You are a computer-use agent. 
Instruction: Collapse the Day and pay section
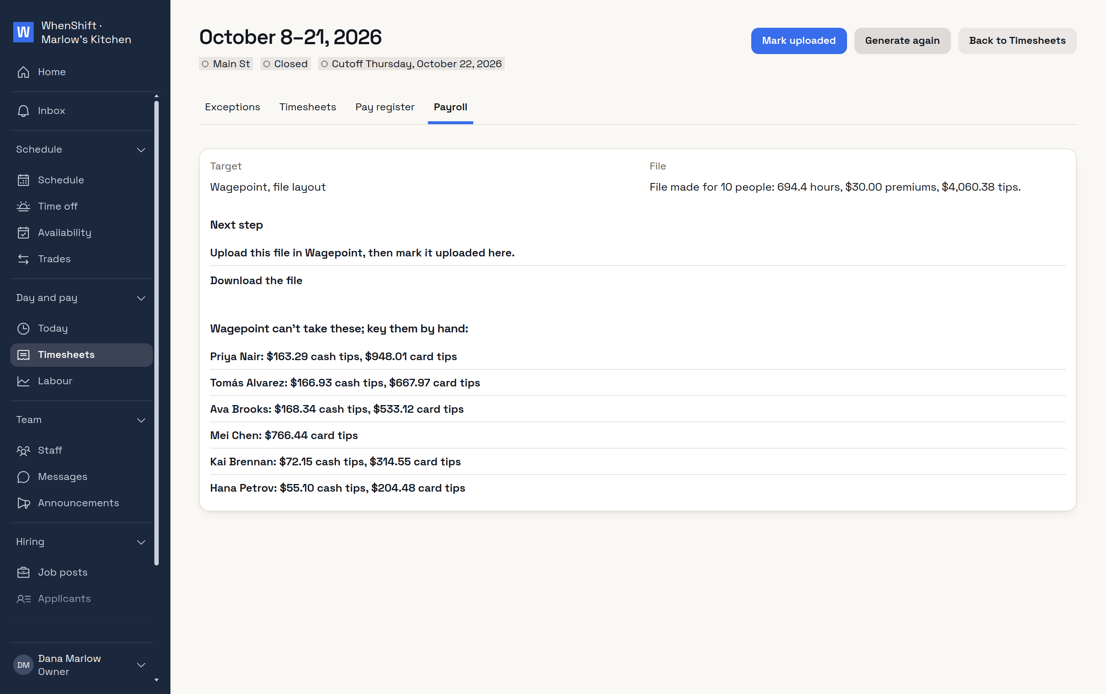(141, 298)
